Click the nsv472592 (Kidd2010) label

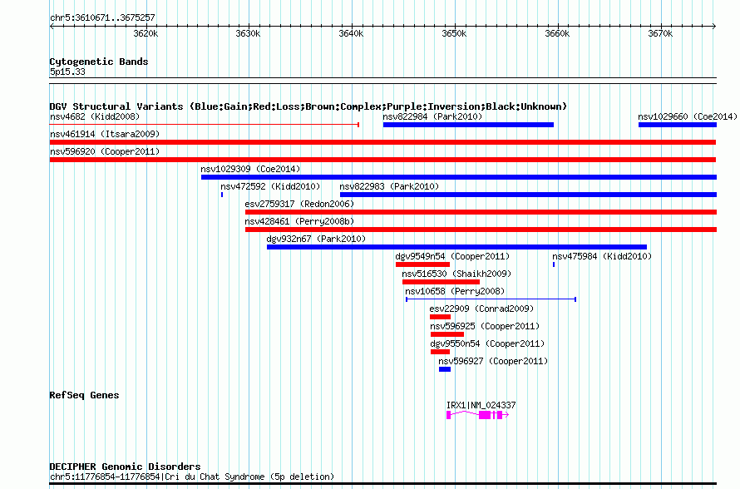pyautogui.click(x=270, y=186)
